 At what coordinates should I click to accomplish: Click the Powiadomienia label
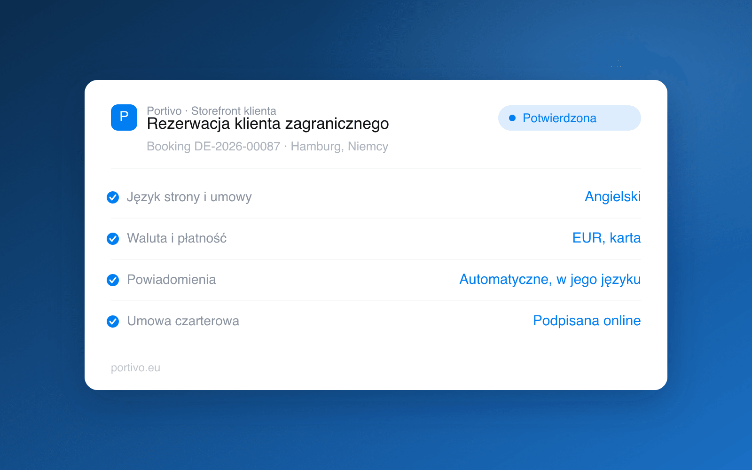[172, 280]
